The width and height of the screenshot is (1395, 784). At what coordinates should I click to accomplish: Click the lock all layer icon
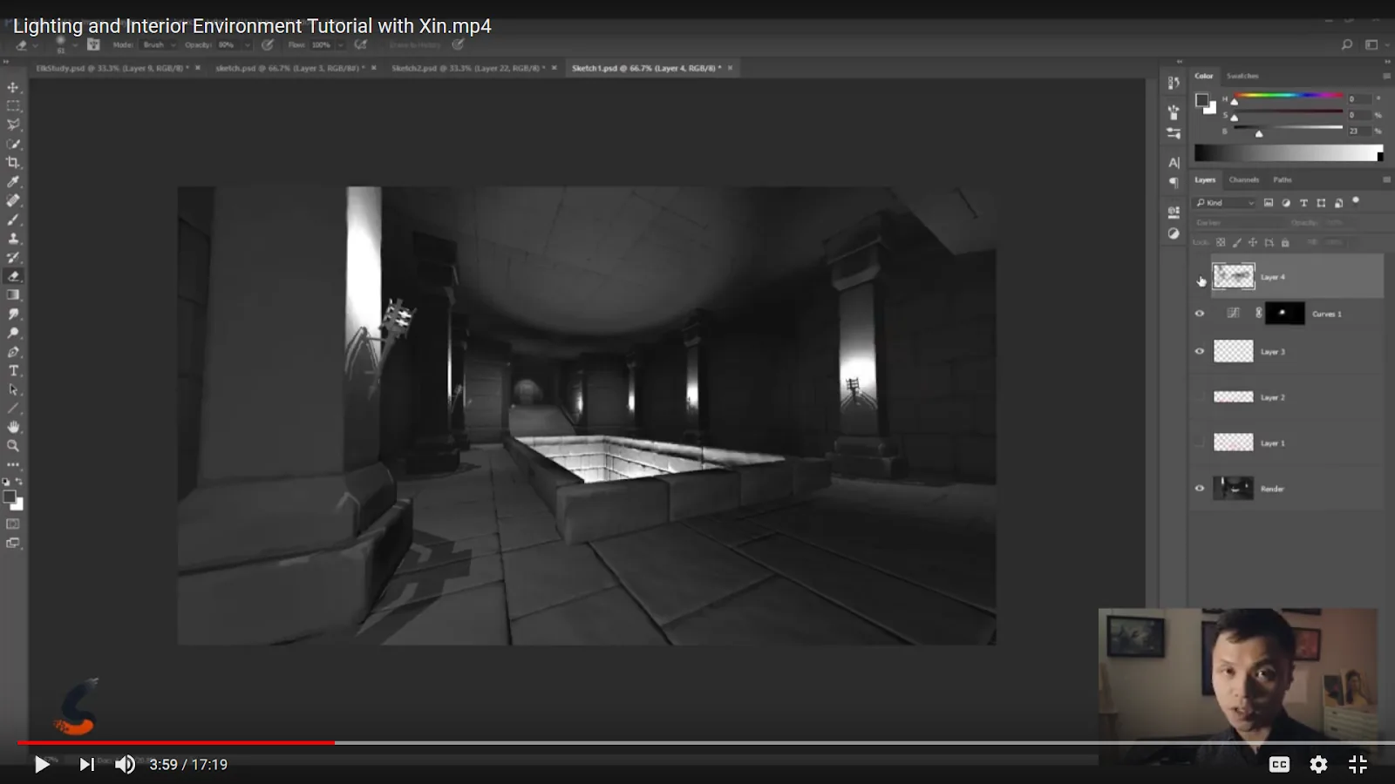tap(1285, 243)
